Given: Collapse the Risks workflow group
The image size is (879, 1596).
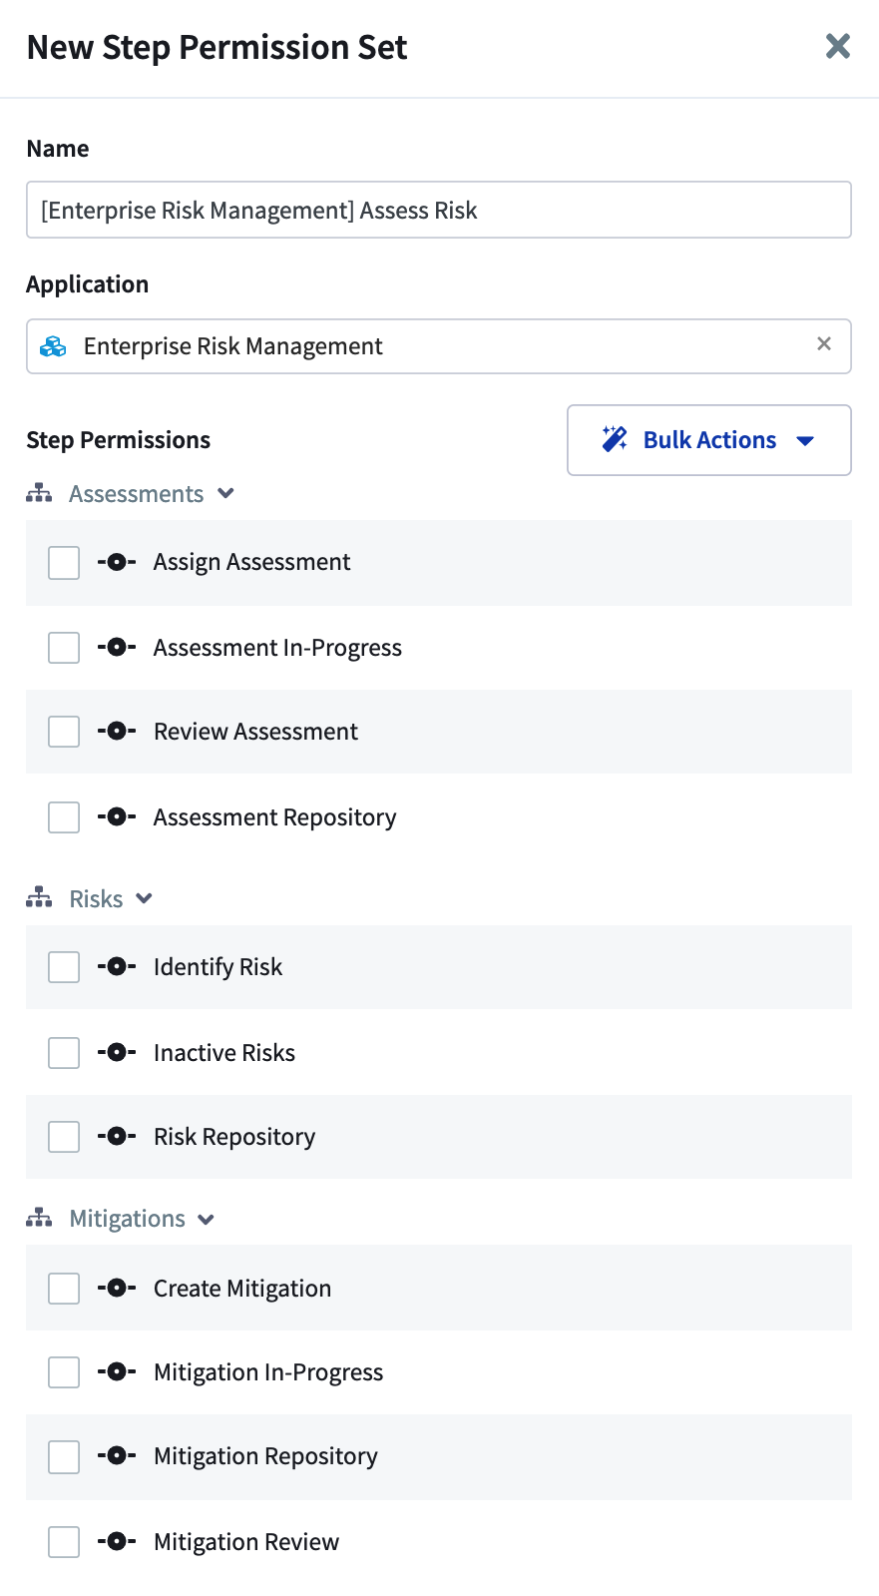Looking at the screenshot, I should (144, 898).
